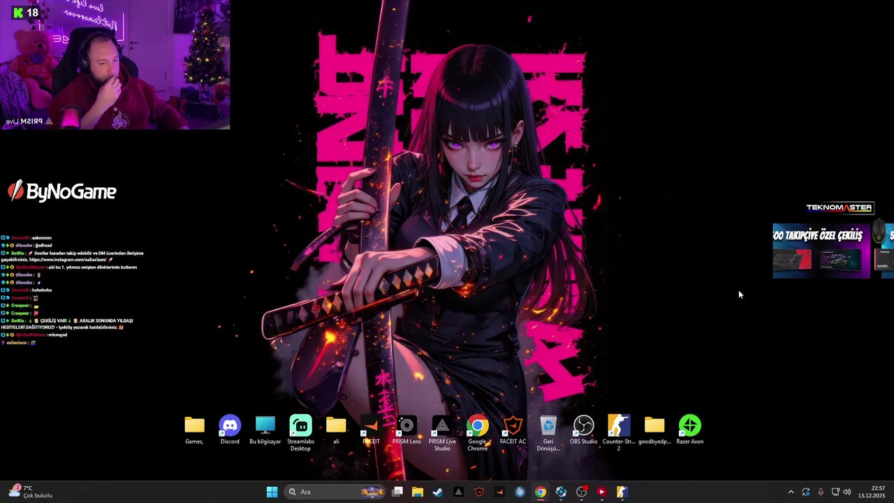
Task: Open the red play-button taskbar app
Action: (601, 492)
